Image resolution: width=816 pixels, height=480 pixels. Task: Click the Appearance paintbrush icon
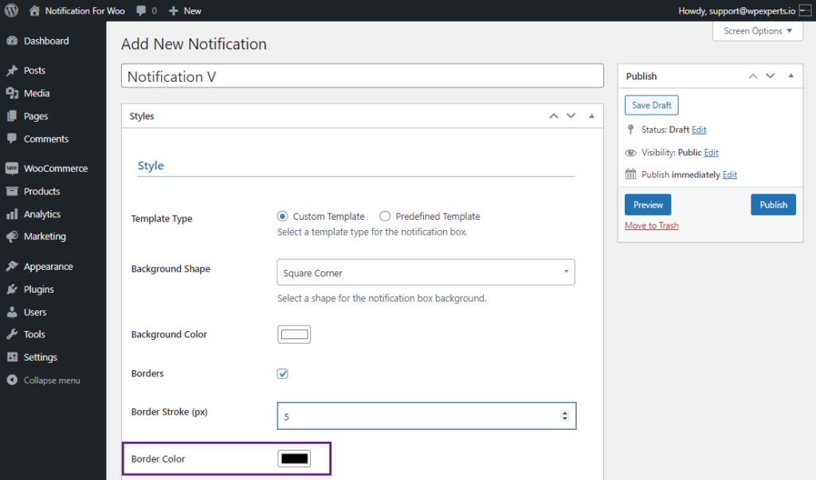(12, 266)
